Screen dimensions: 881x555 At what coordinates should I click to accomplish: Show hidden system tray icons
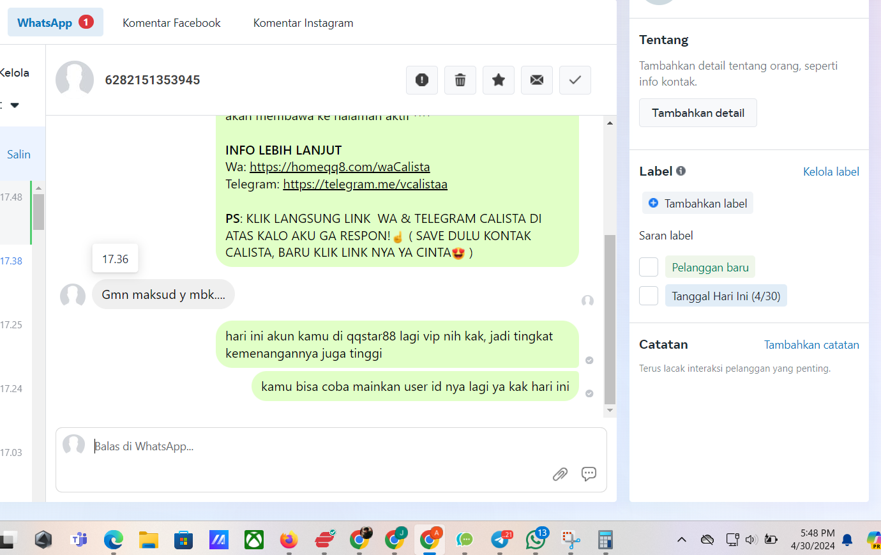click(682, 540)
